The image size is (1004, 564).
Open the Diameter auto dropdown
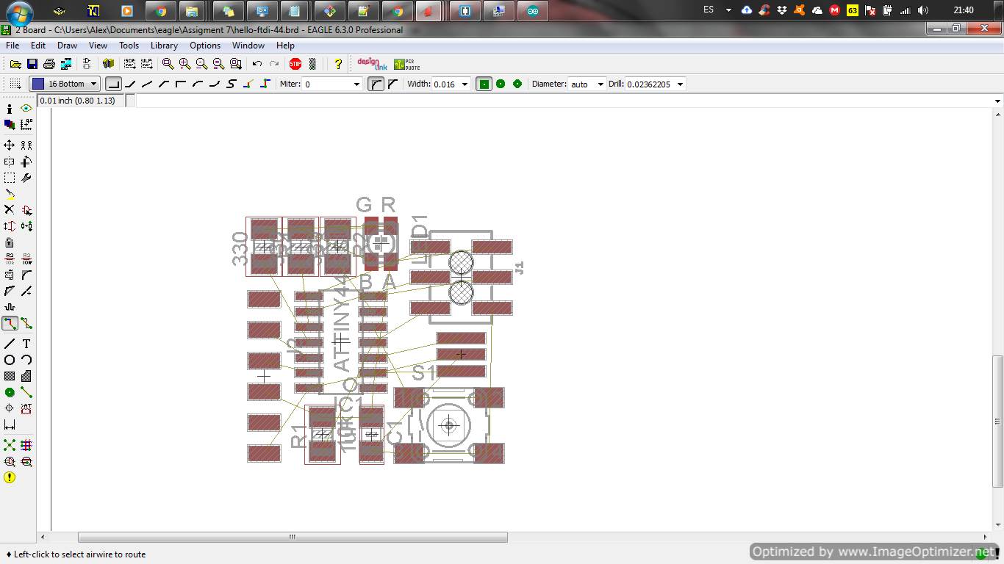click(601, 84)
